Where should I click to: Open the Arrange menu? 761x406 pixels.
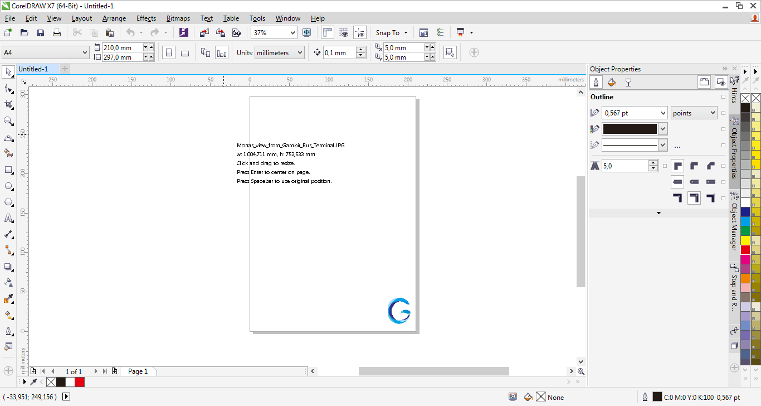[114, 18]
